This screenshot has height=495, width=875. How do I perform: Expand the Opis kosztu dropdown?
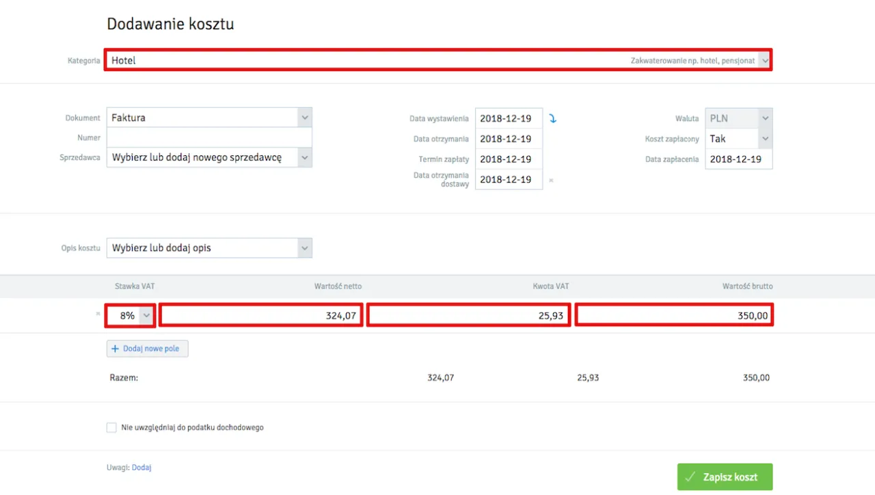pos(209,247)
